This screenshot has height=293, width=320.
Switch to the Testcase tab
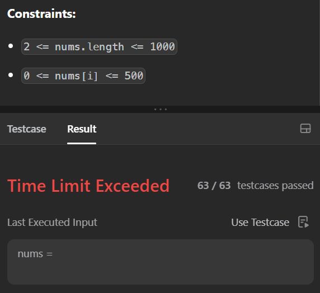pos(27,129)
